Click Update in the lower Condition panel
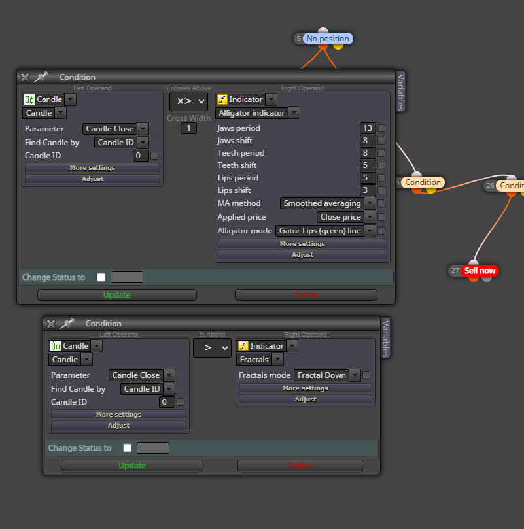The width and height of the screenshot is (524, 529). (x=132, y=466)
